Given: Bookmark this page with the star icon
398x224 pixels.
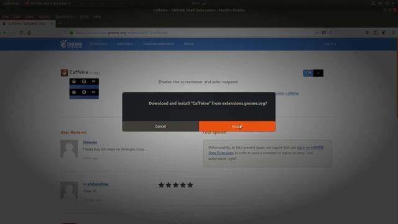Looking at the screenshot, I should point(331,32).
